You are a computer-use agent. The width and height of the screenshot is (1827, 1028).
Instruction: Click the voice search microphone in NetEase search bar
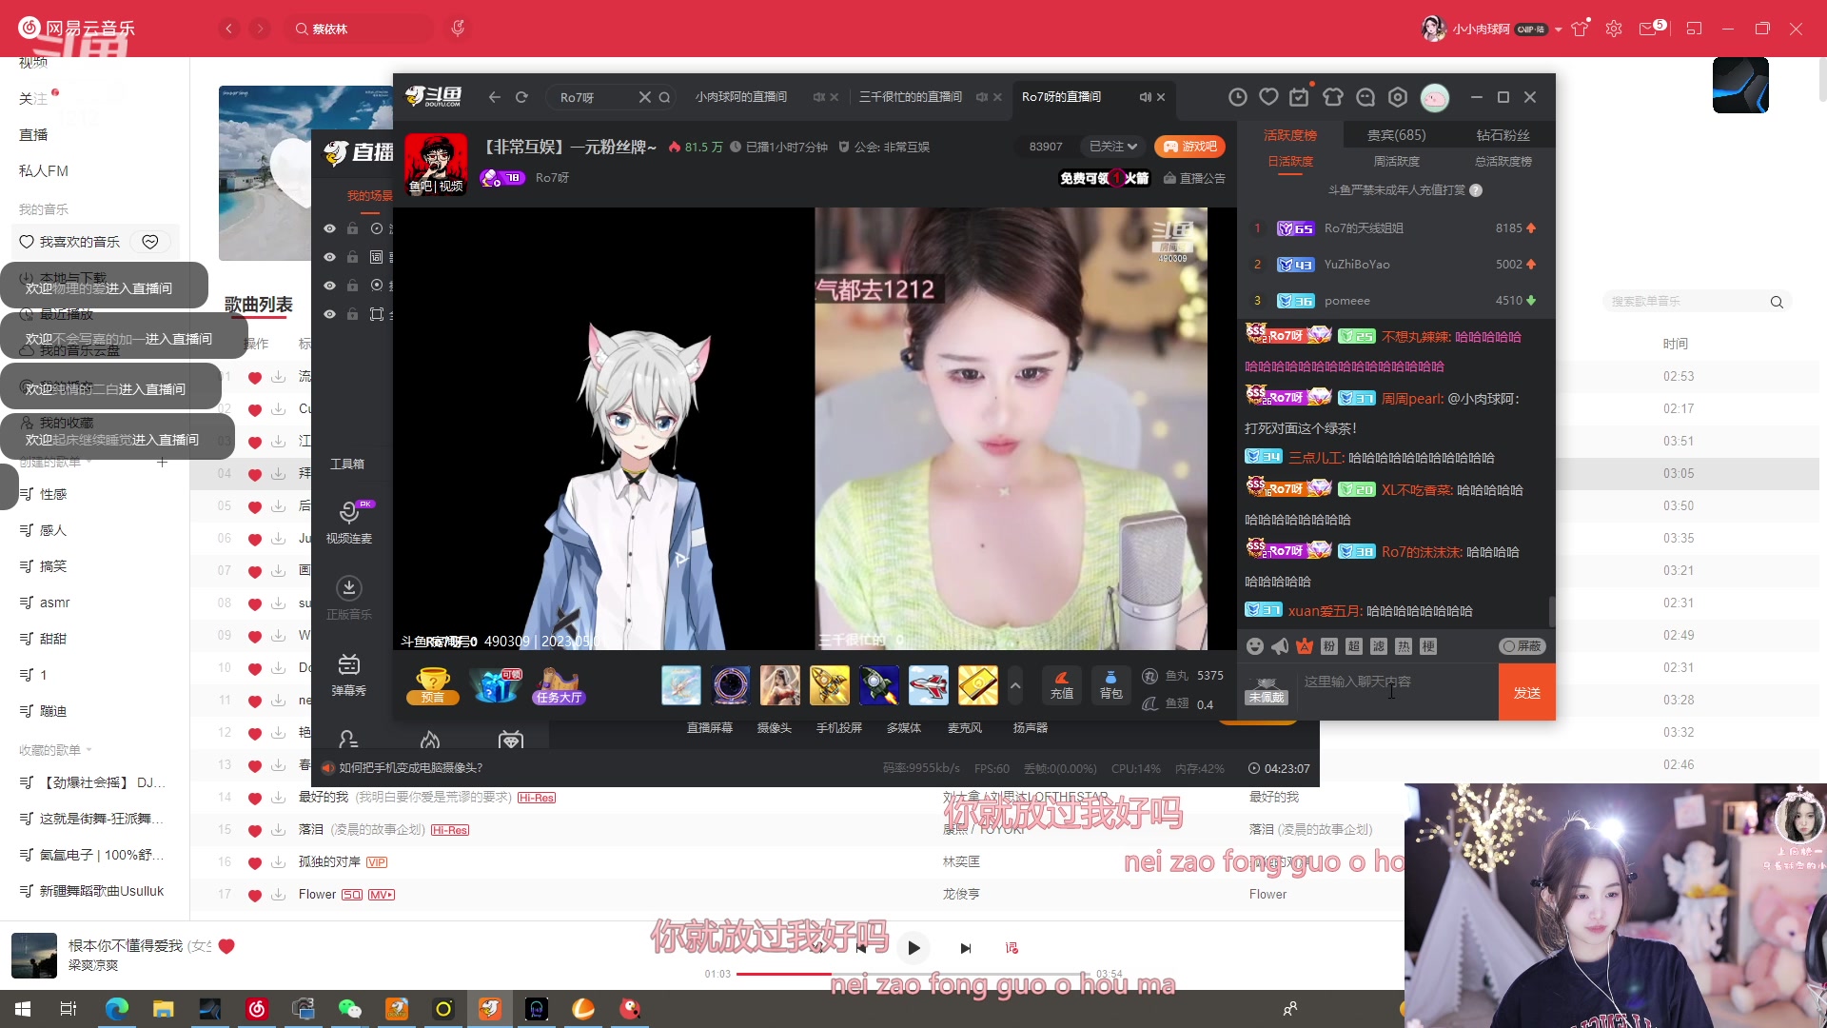[458, 28]
